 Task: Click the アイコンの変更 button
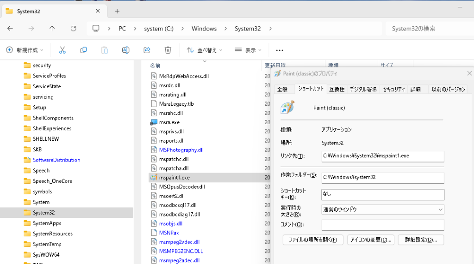click(371, 240)
